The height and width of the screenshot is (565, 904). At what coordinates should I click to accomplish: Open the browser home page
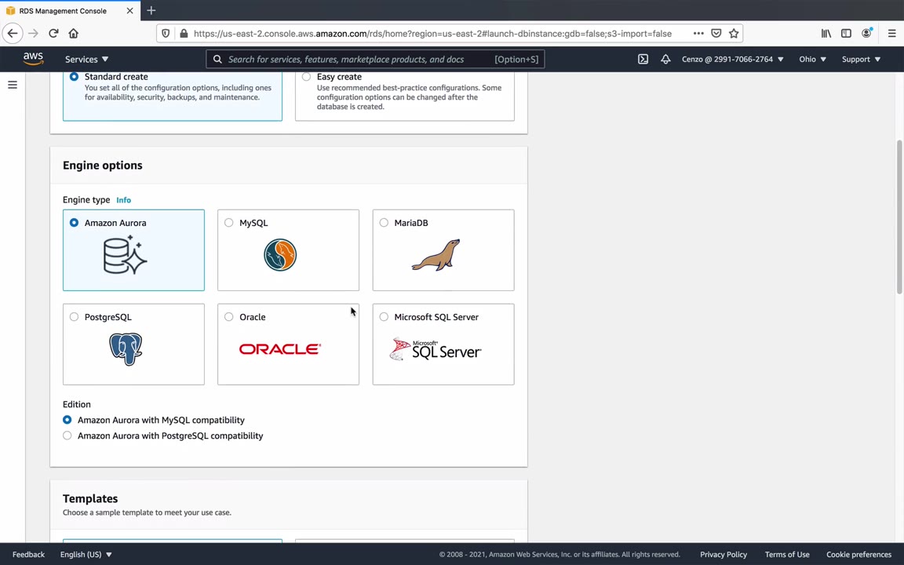(x=73, y=34)
